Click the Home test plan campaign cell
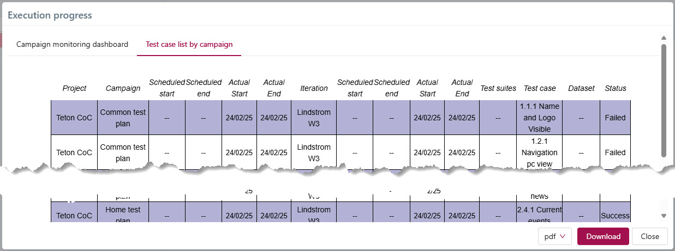Screen dimensions: 675x251 [123, 214]
